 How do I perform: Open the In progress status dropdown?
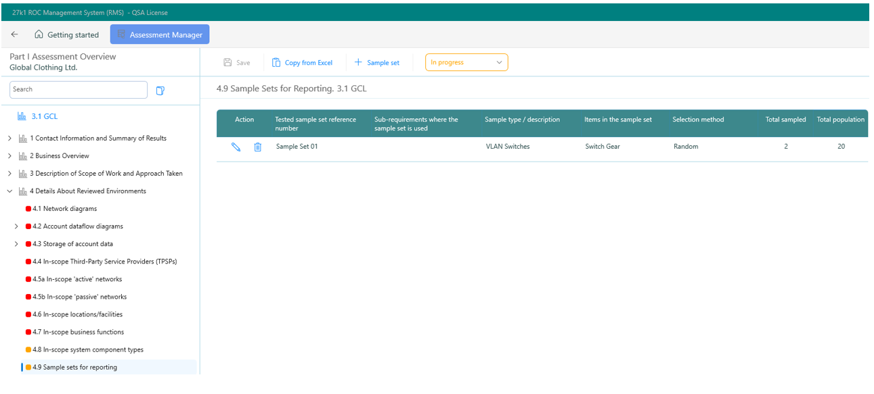tap(466, 63)
